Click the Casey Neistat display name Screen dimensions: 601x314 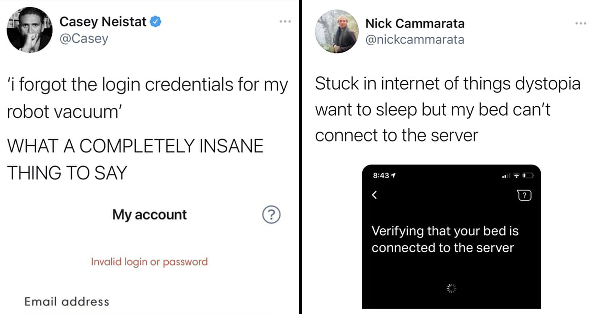tap(103, 21)
